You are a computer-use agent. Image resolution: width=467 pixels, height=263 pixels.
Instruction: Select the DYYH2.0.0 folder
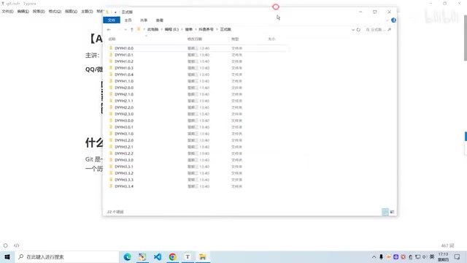point(124,88)
